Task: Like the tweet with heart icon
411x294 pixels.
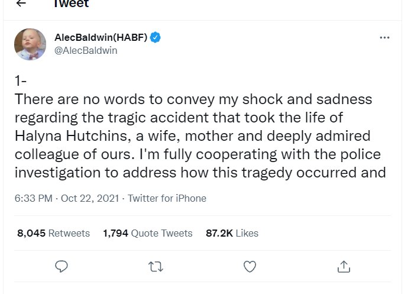Action: coord(250,267)
